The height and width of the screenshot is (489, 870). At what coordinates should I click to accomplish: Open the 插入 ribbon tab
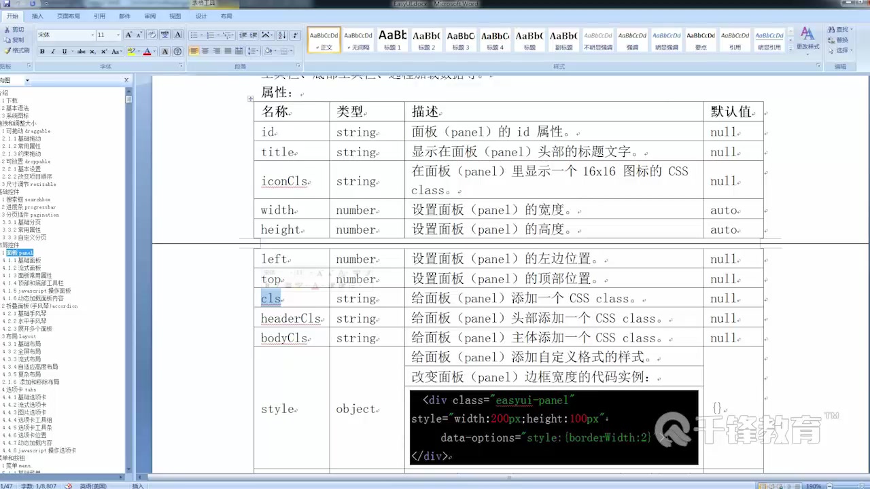tap(37, 16)
